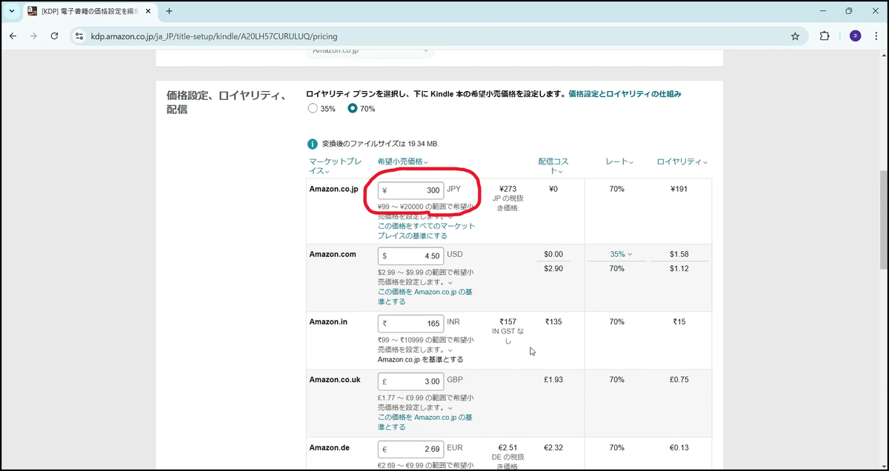Click the Amazon.com marketplace row label
The height and width of the screenshot is (471, 889).
(x=333, y=254)
